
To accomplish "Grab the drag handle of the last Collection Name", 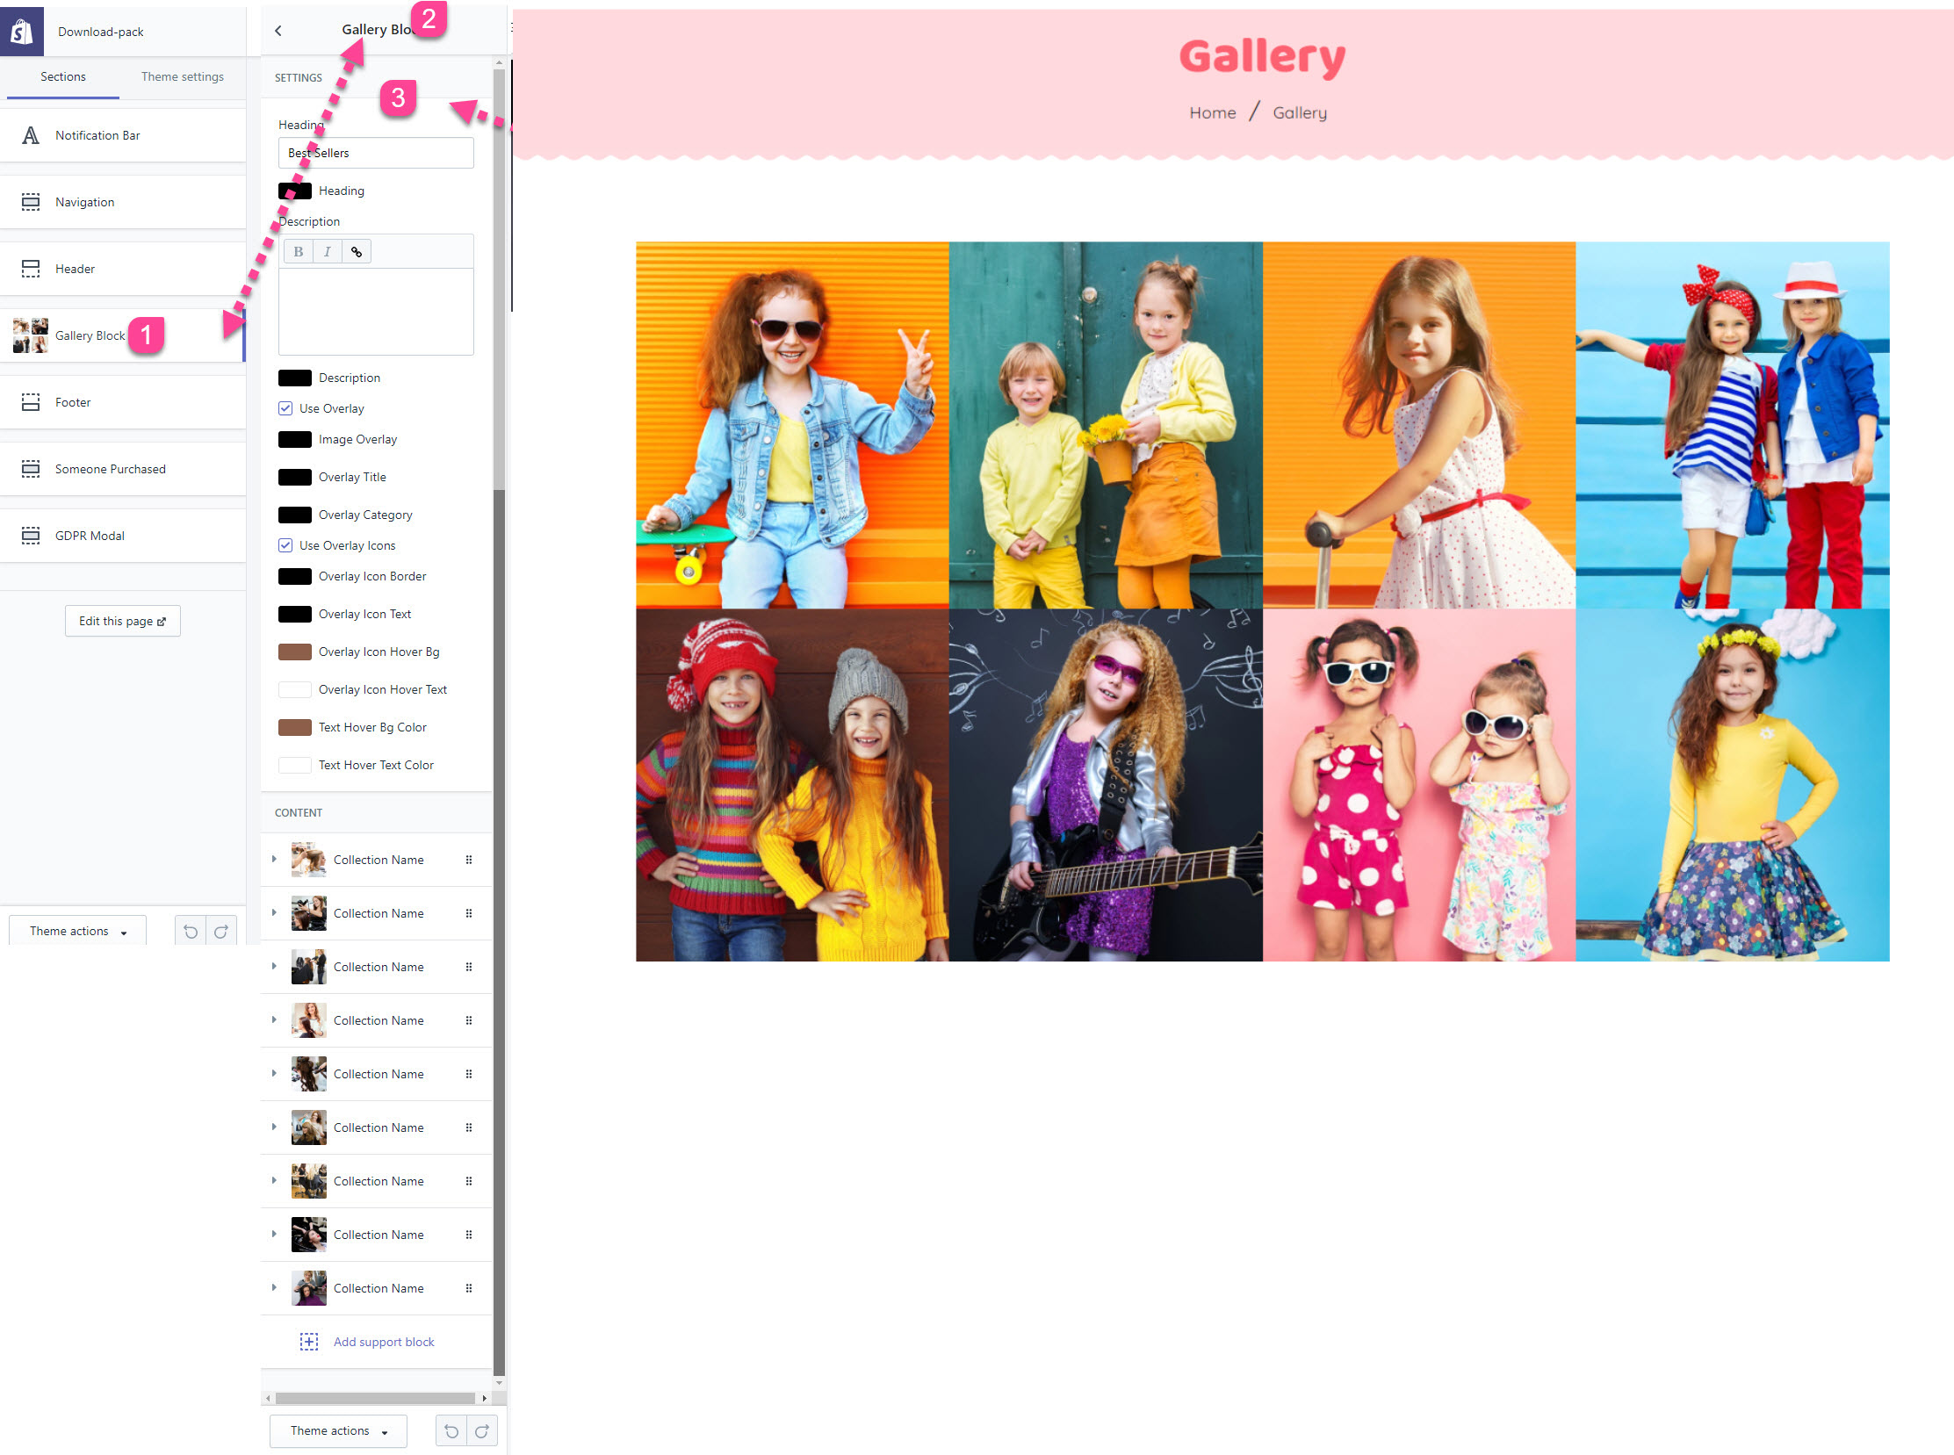I will pyautogui.click(x=469, y=1287).
